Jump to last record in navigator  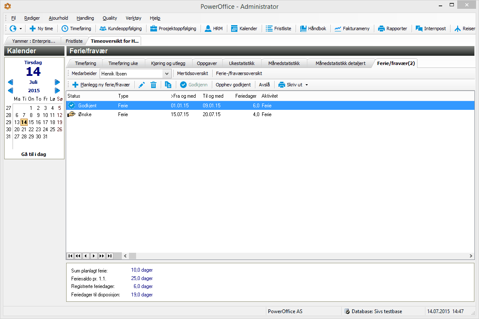tap(110, 256)
